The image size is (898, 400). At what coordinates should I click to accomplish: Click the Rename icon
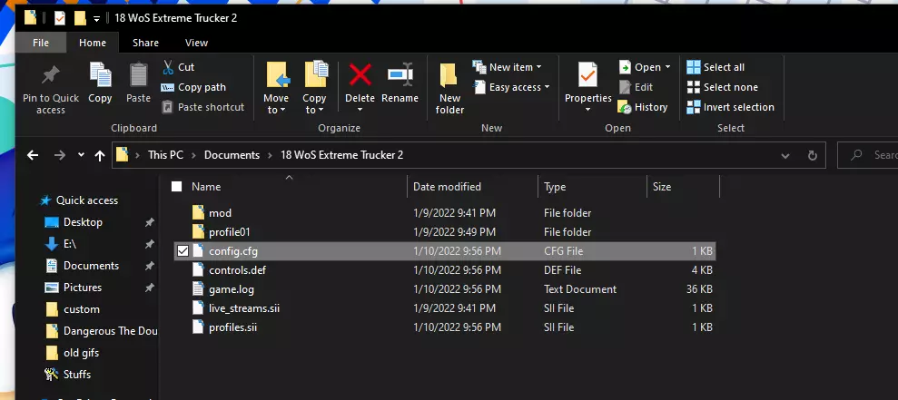400,75
